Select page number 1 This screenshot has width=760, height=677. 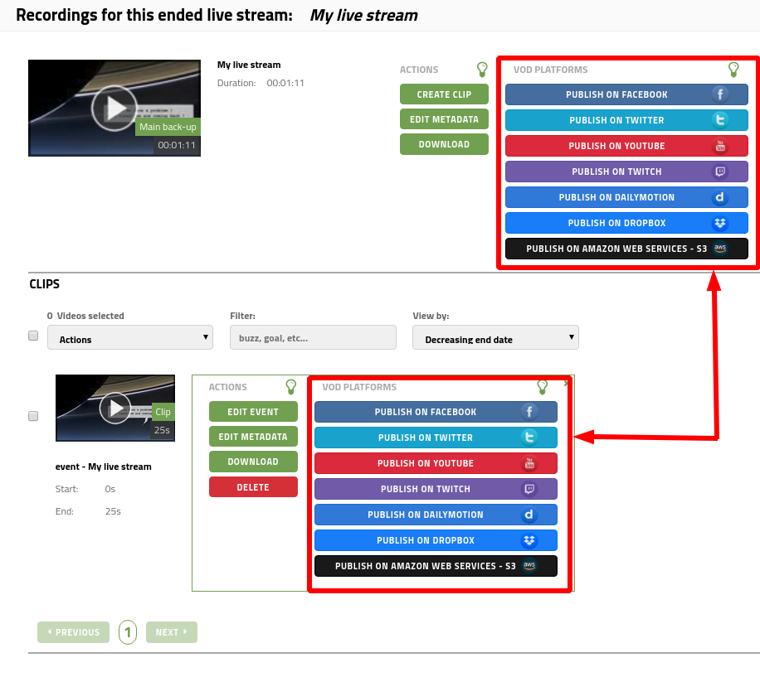point(128,632)
